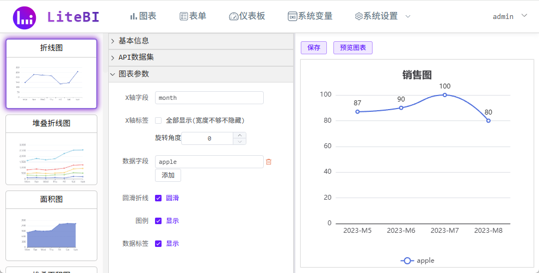Open the 表单 menu
The image size is (539, 273).
pyautogui.click(x=193, y=16)
